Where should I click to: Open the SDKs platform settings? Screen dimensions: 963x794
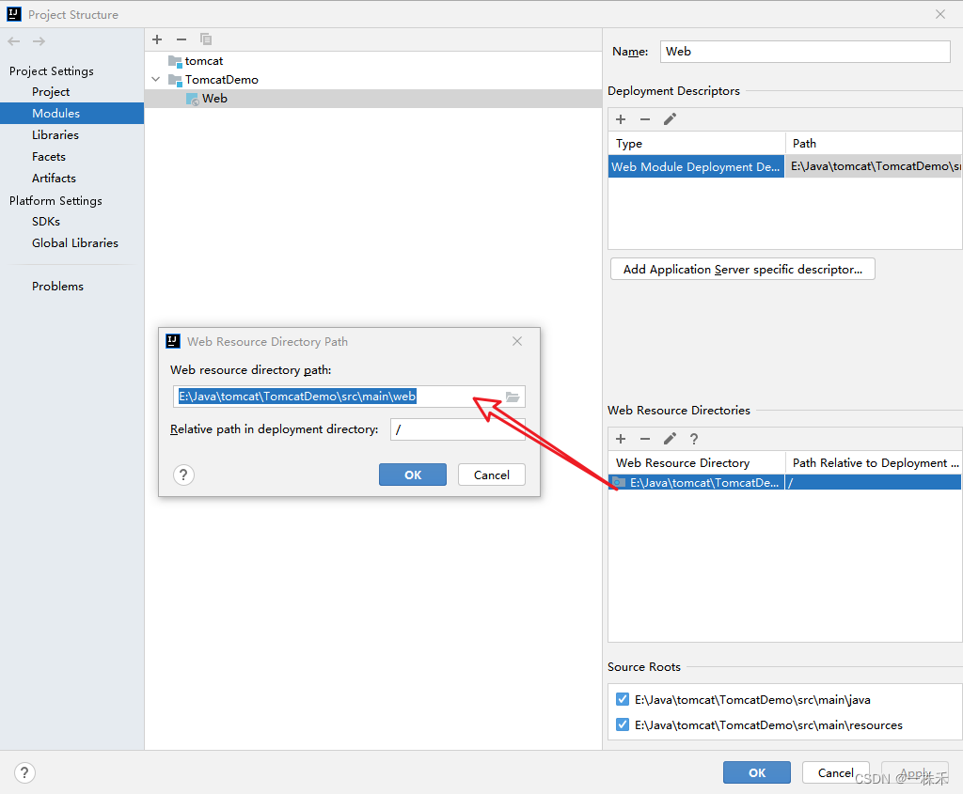[46, 222]
